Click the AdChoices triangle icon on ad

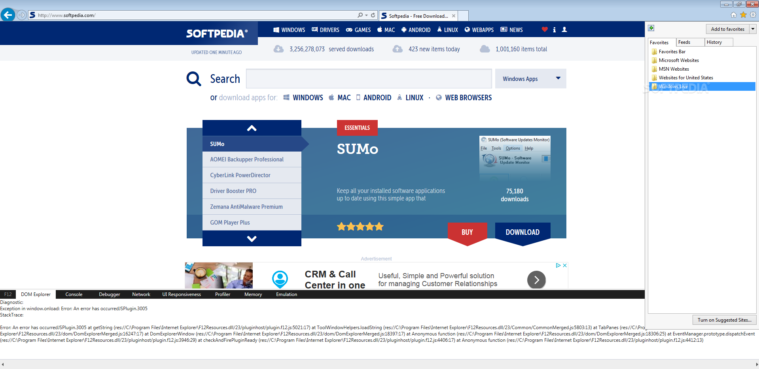[x=558, y=265]
